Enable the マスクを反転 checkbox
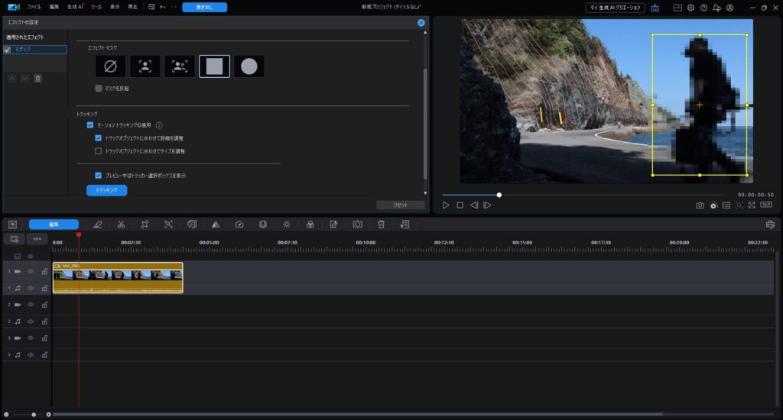 (99, 89)
